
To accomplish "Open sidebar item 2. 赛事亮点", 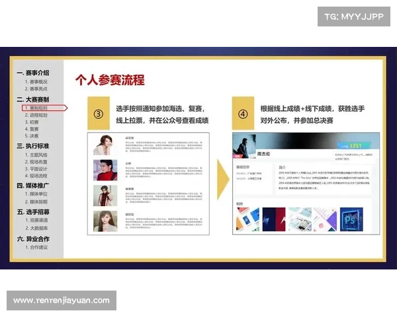I will click(x=36, y=88).
